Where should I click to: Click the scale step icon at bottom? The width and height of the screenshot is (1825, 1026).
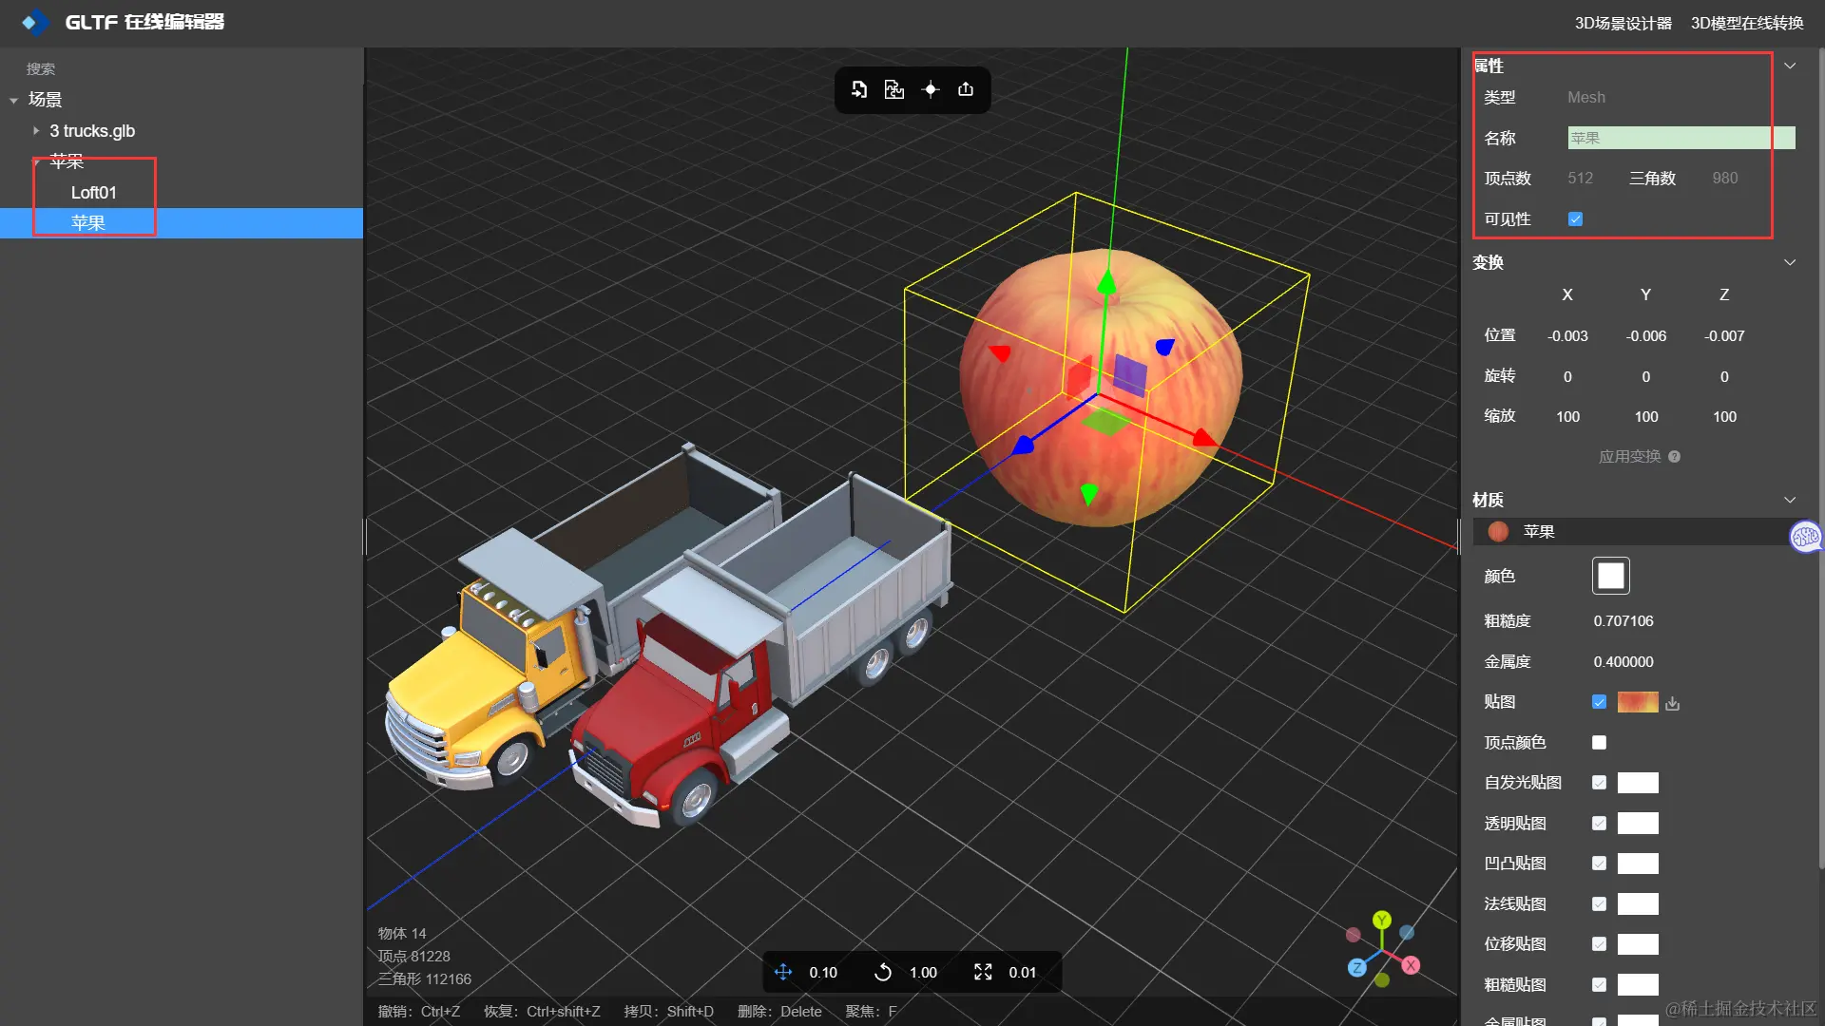point(983,972)
